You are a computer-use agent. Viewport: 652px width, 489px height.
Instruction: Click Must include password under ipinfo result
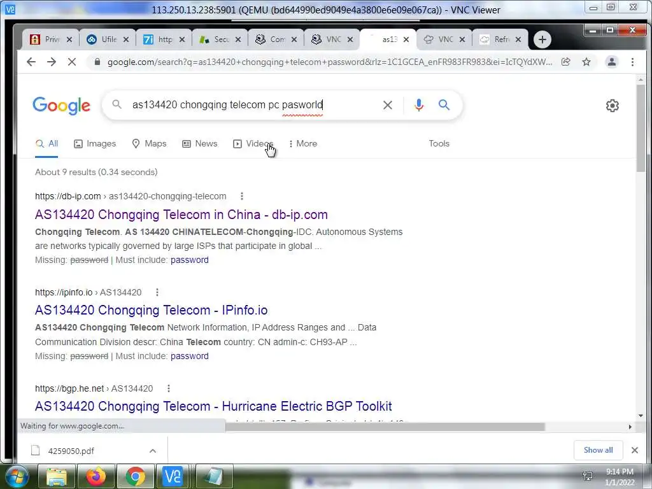[190, 356]
